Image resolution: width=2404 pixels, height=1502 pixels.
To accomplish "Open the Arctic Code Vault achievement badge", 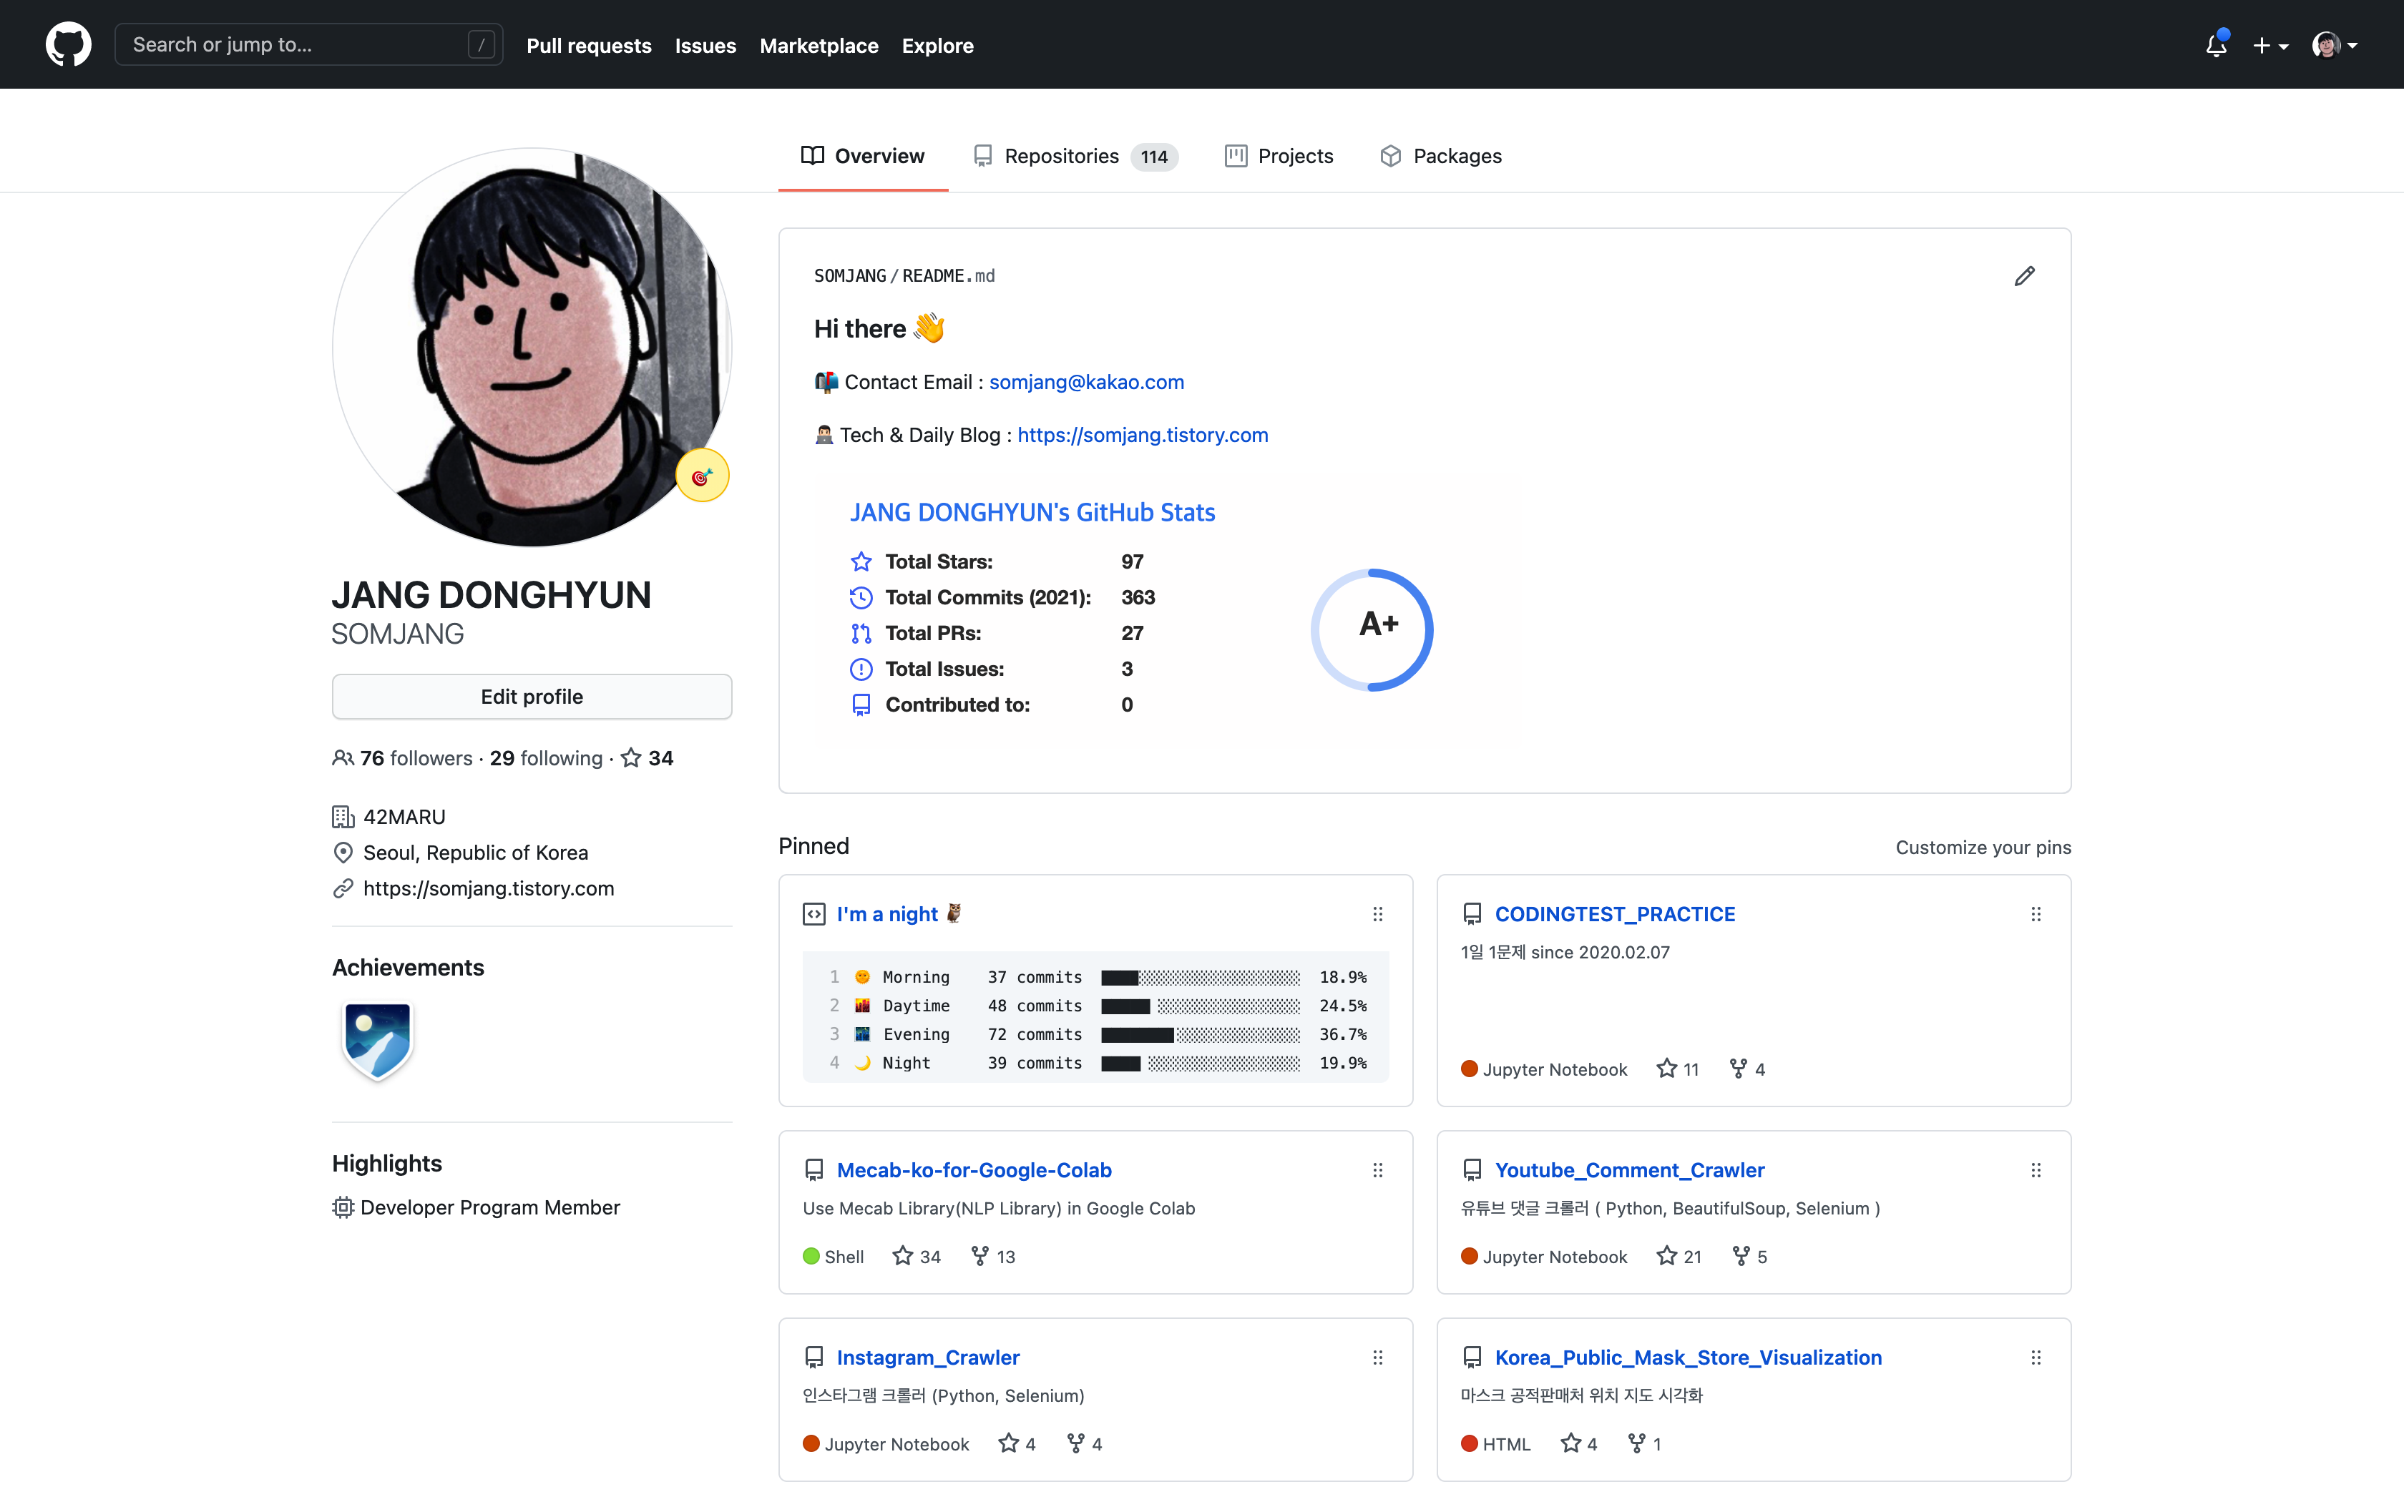I will pyautogui.click(x=378, y=1040).
